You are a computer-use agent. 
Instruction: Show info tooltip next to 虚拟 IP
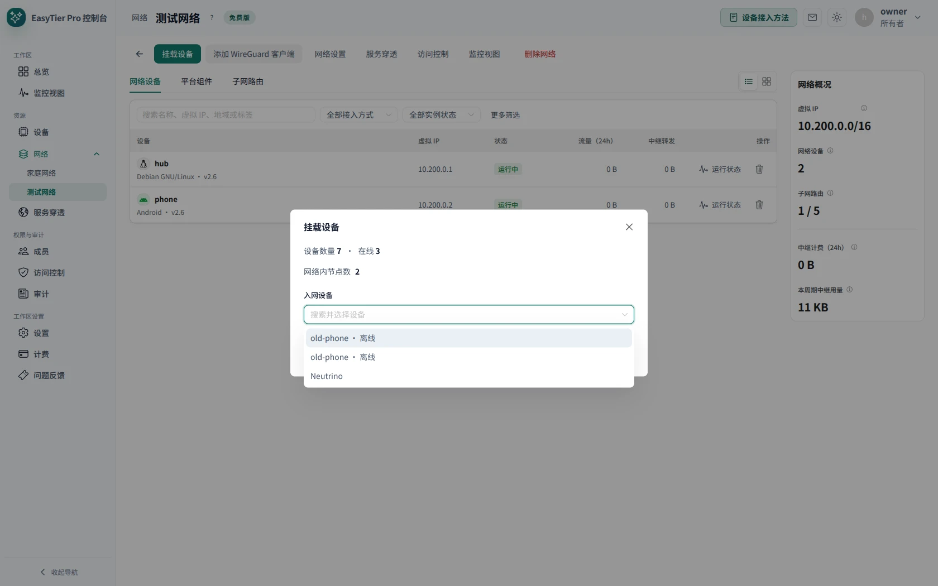(864, 108)
